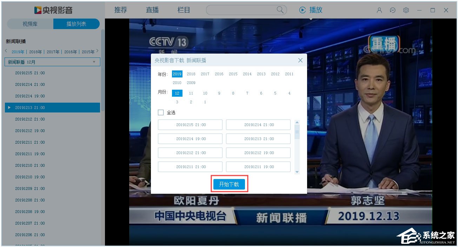Click the play circle icon beside 播放
The height and width of the screenshot is (247, 458).
coord(302,10)
